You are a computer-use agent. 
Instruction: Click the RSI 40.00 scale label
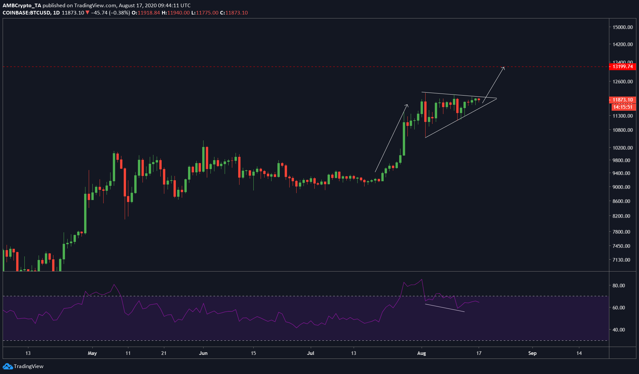[x=619, y=330]
